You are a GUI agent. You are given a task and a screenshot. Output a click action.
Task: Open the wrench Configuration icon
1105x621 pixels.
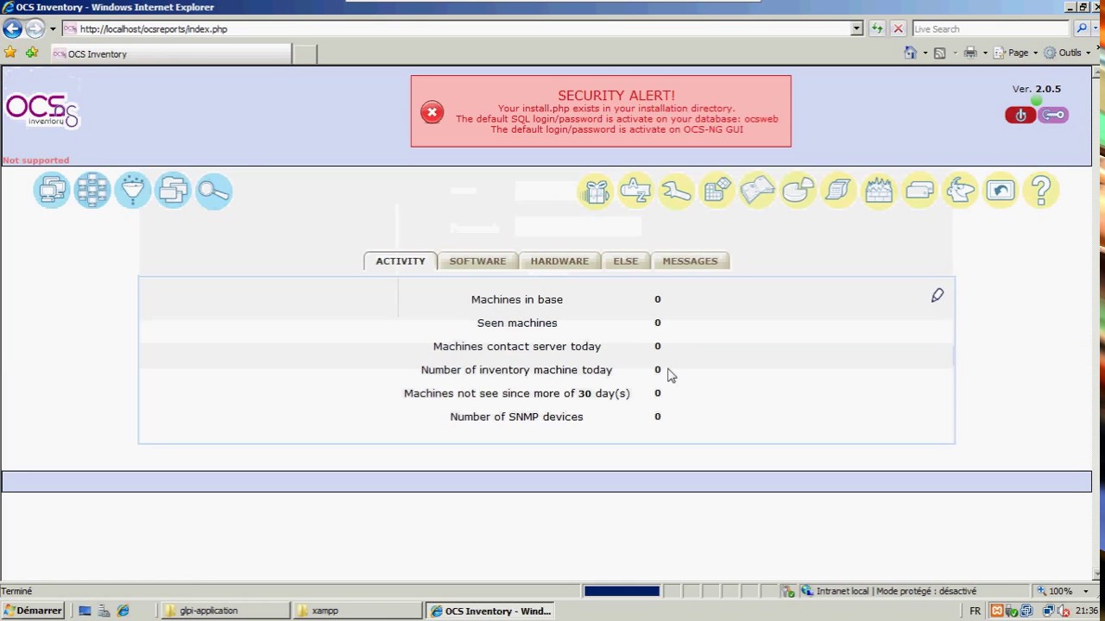676,191
